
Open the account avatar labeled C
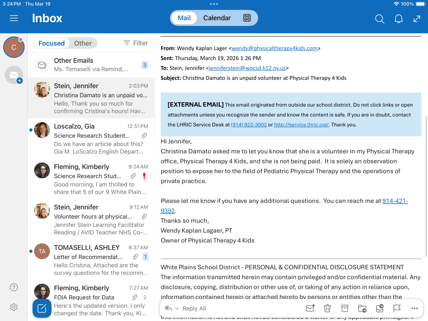coord(14,47)
